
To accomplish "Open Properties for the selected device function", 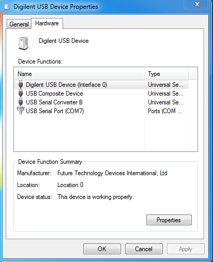I will 169,220.
